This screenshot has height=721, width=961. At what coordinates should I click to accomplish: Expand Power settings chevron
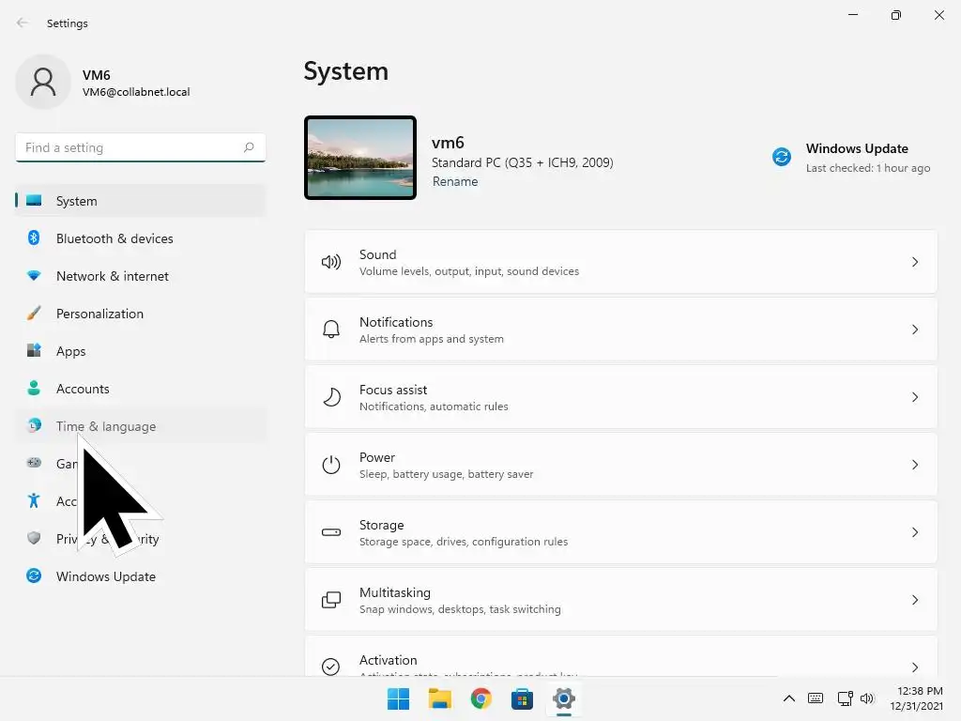914,465
